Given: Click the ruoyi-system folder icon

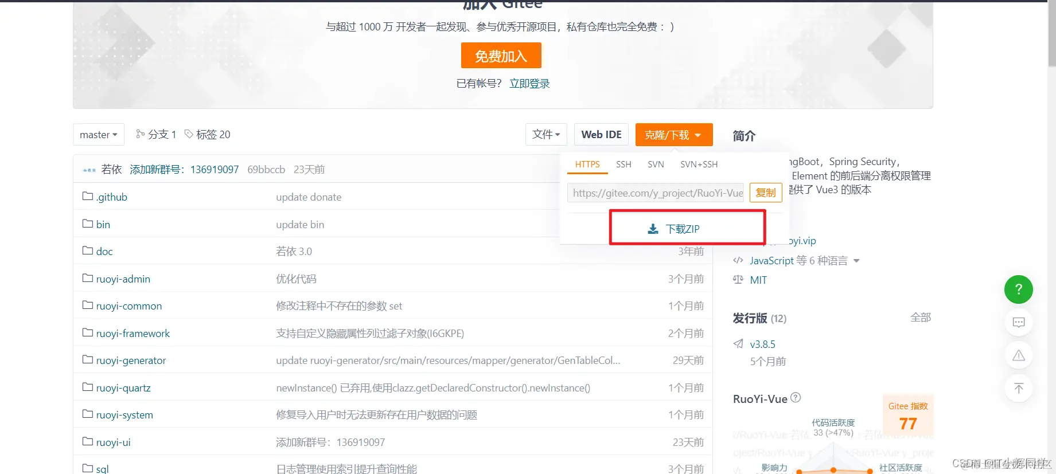Looking at the screenshot, I should pos(88,414).
